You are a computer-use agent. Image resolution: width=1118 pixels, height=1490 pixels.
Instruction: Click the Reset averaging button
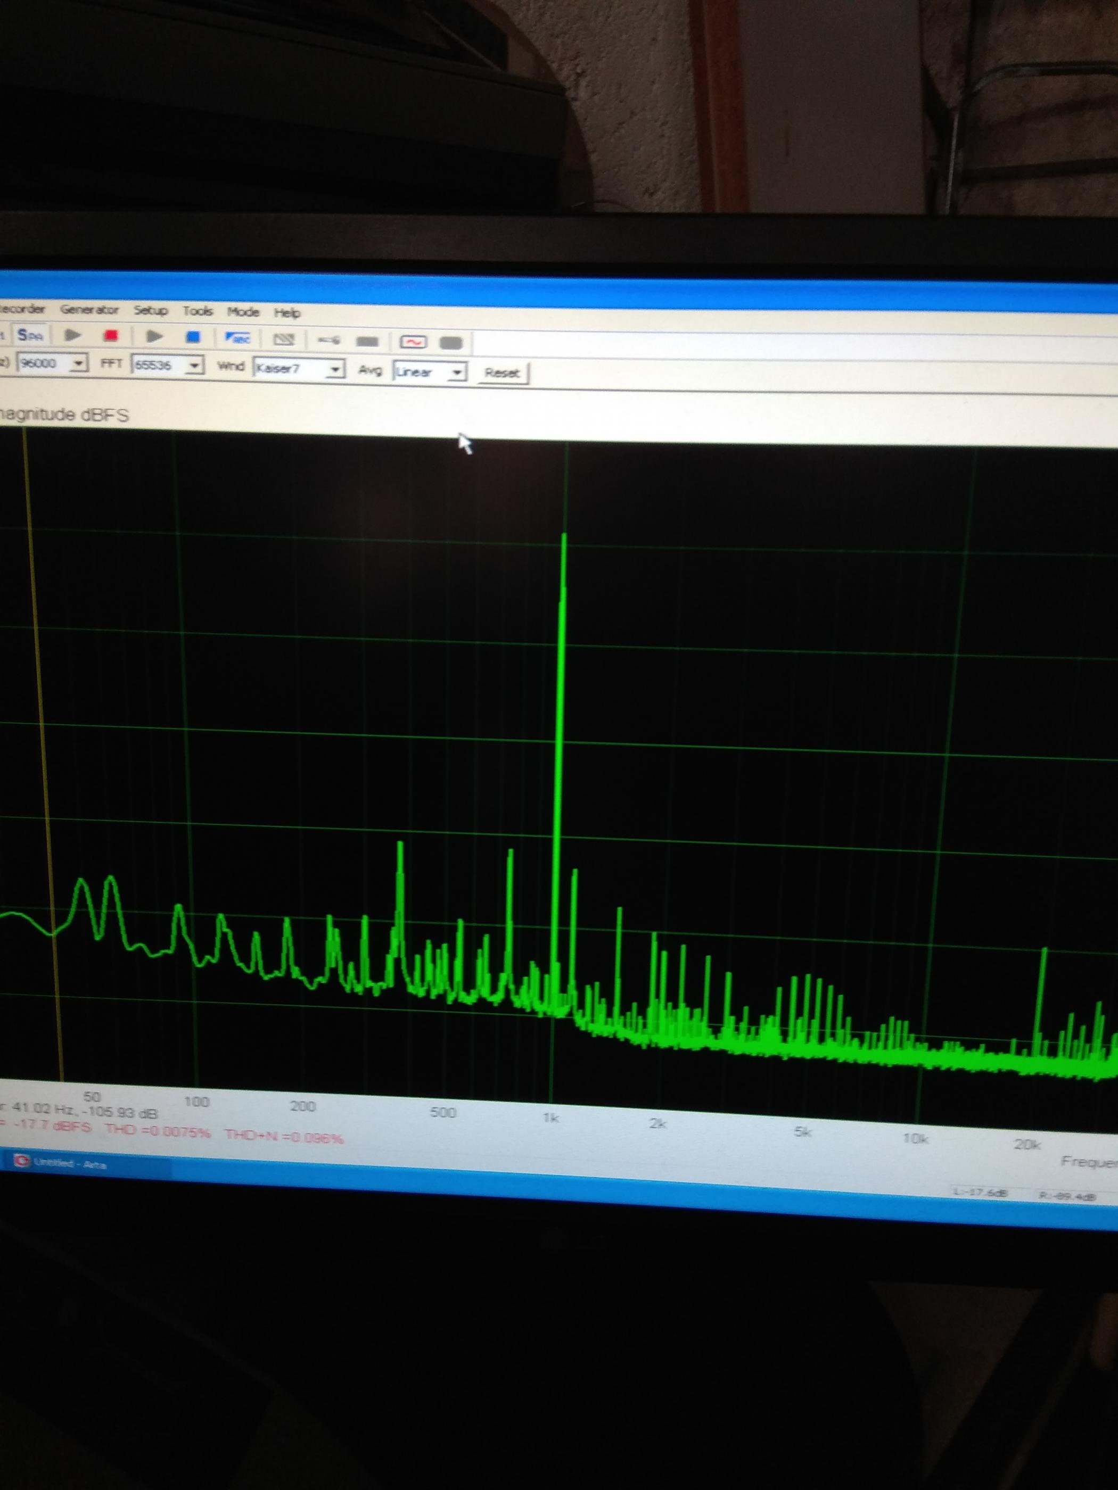503,373
